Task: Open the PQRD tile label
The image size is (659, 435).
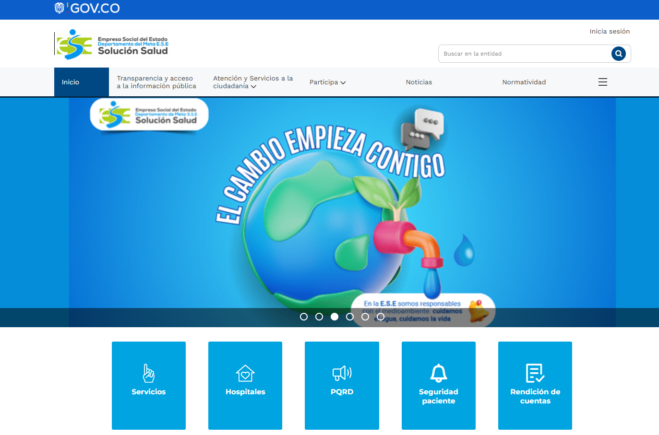Action: click(x=342, y=391)
